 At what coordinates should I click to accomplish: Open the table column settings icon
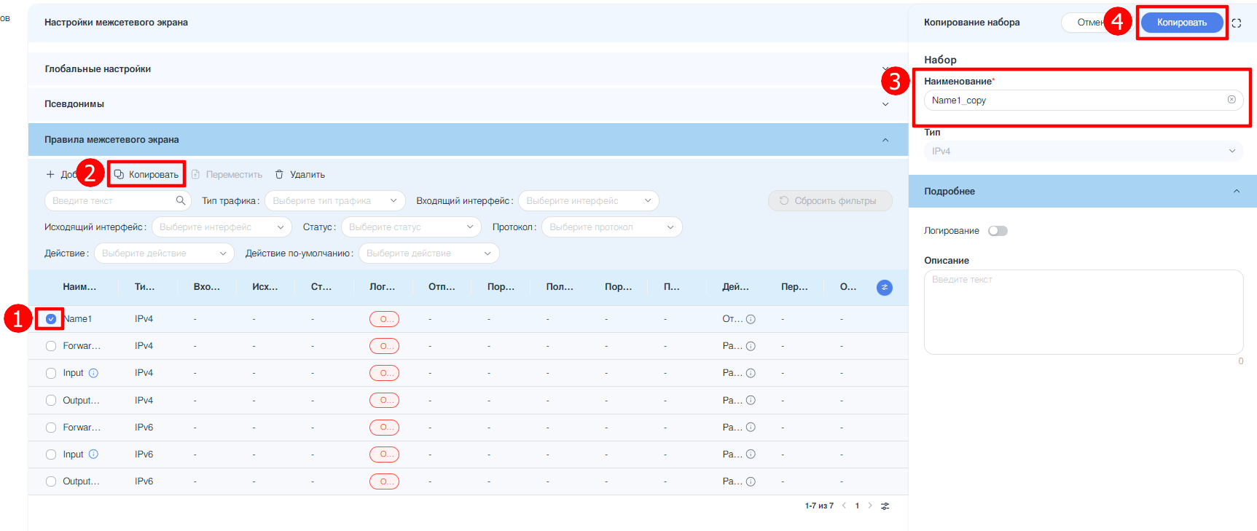point(885,288)
